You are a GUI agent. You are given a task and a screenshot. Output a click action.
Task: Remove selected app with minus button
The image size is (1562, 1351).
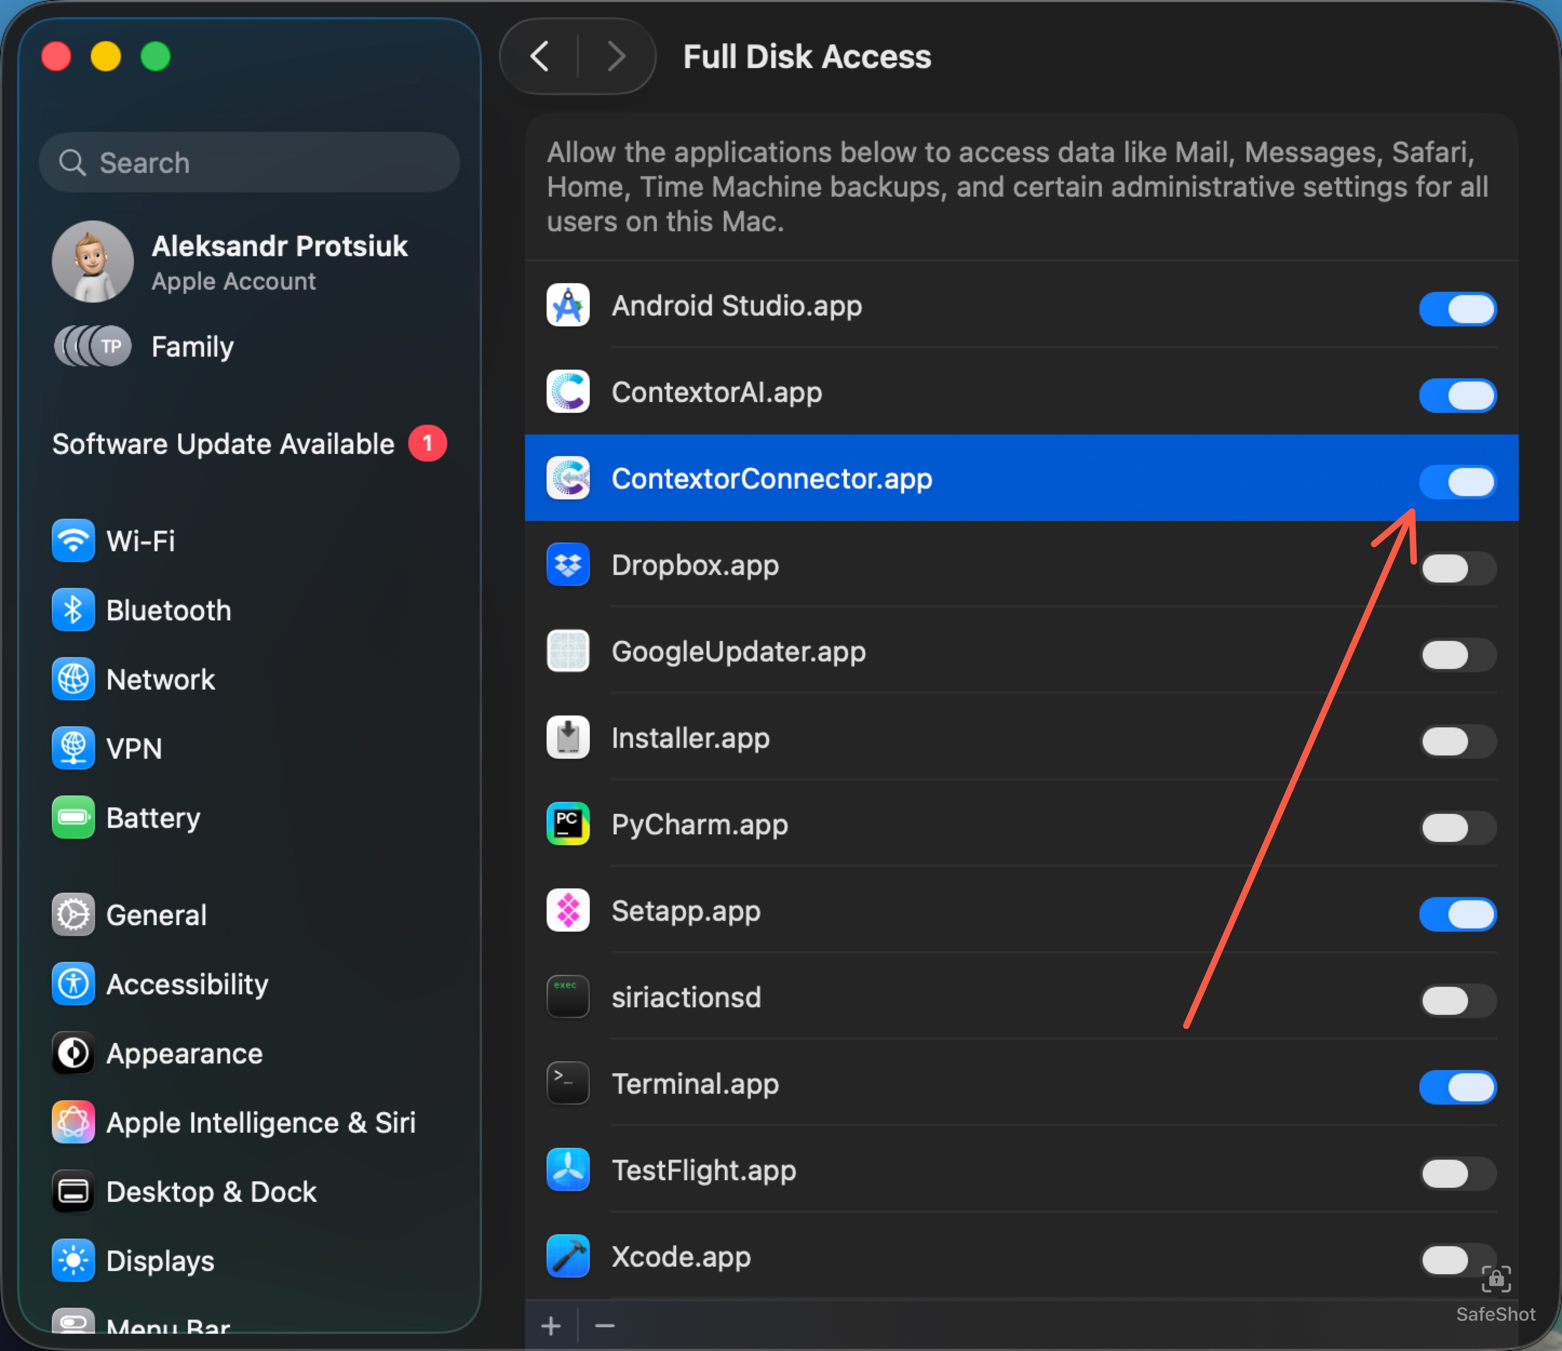604,1326
